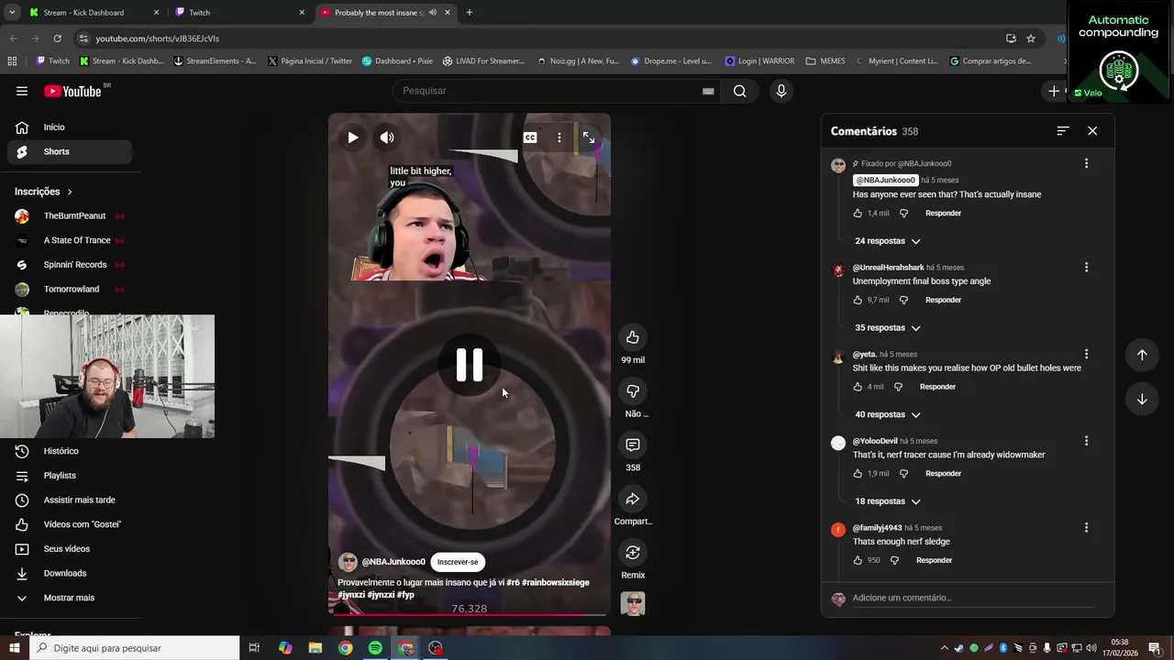Mute the Short's volume speaker icon
The width and height of the screenshot is (1174, 660).
coord(387,137)
